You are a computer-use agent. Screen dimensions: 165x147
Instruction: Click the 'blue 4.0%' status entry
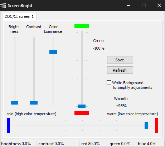pyautogui.click(x=147, y=144)
